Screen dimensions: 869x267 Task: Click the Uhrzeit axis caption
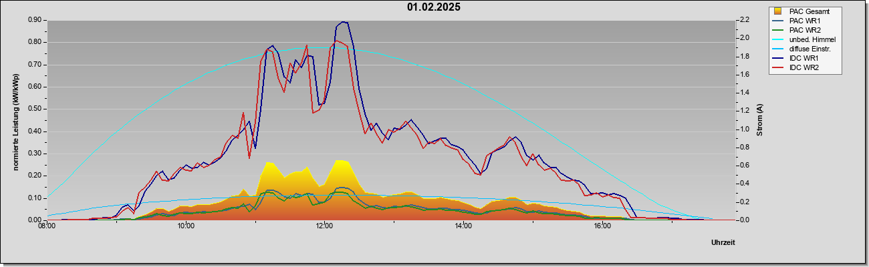coord(723,242)
